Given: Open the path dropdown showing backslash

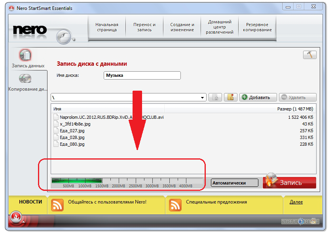Looking at the screenshot, I should pos(202,98).
